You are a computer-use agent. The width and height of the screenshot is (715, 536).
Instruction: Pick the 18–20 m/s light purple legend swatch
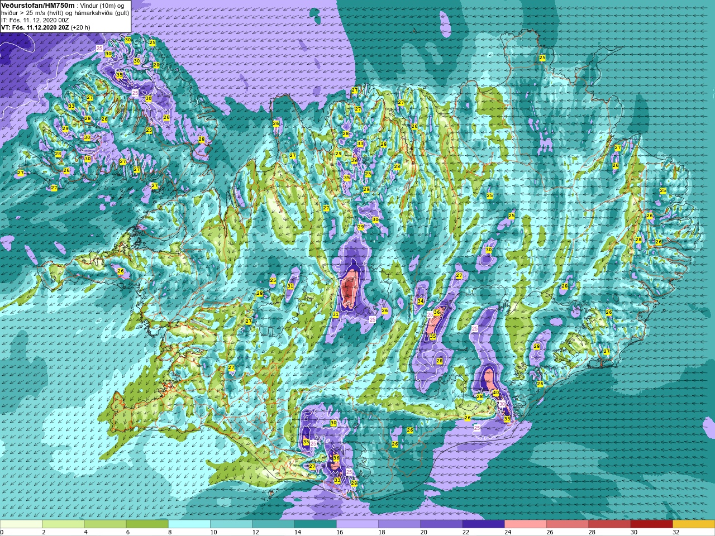click(399, 524)
